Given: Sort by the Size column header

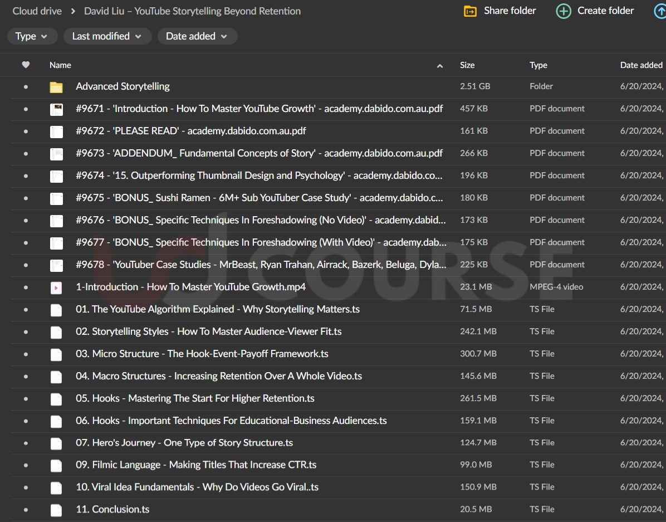Looking at the screenshot, I should tap(467, 65).
